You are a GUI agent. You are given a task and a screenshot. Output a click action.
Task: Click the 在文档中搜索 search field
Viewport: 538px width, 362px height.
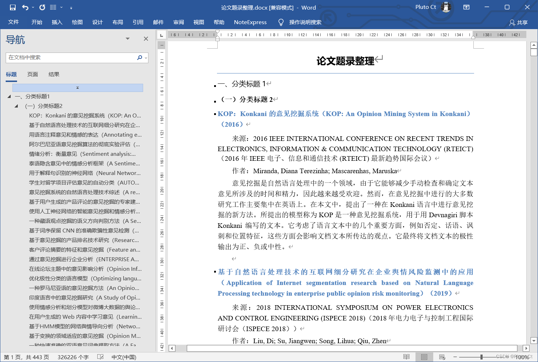click(x=71, y=57)
